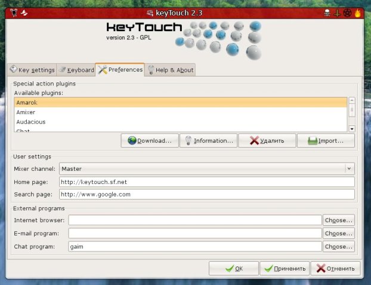Select the Amixer plugin row
The image size is (371, 285).
(181, 112)
